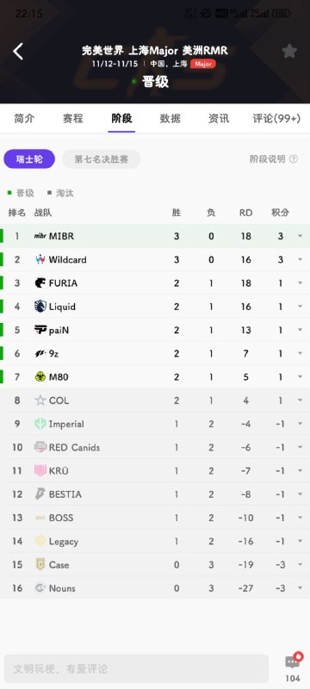
Task: Switch to the 数据 tab
Action: (x=170, y=118)
